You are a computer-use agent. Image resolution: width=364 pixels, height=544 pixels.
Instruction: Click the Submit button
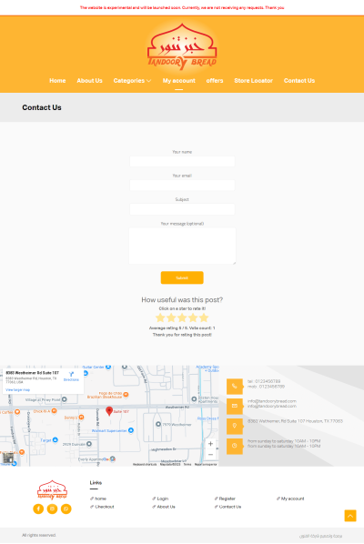click(x=182, y=277)
